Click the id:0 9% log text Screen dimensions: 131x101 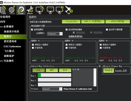(76, 70)
